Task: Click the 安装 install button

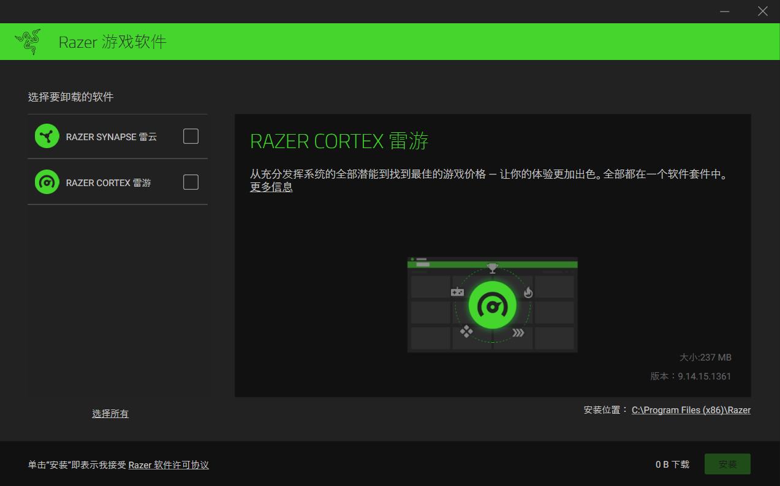Action: tap(727, 464)
